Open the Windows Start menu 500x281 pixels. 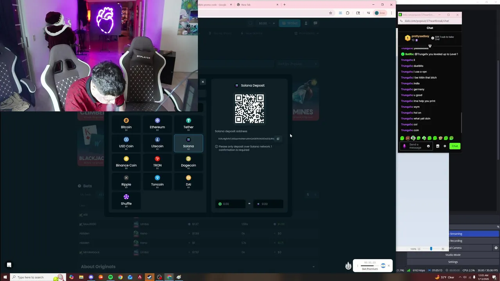(4, 277)
